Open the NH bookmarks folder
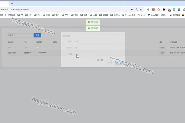 click(x=28, y=15)
